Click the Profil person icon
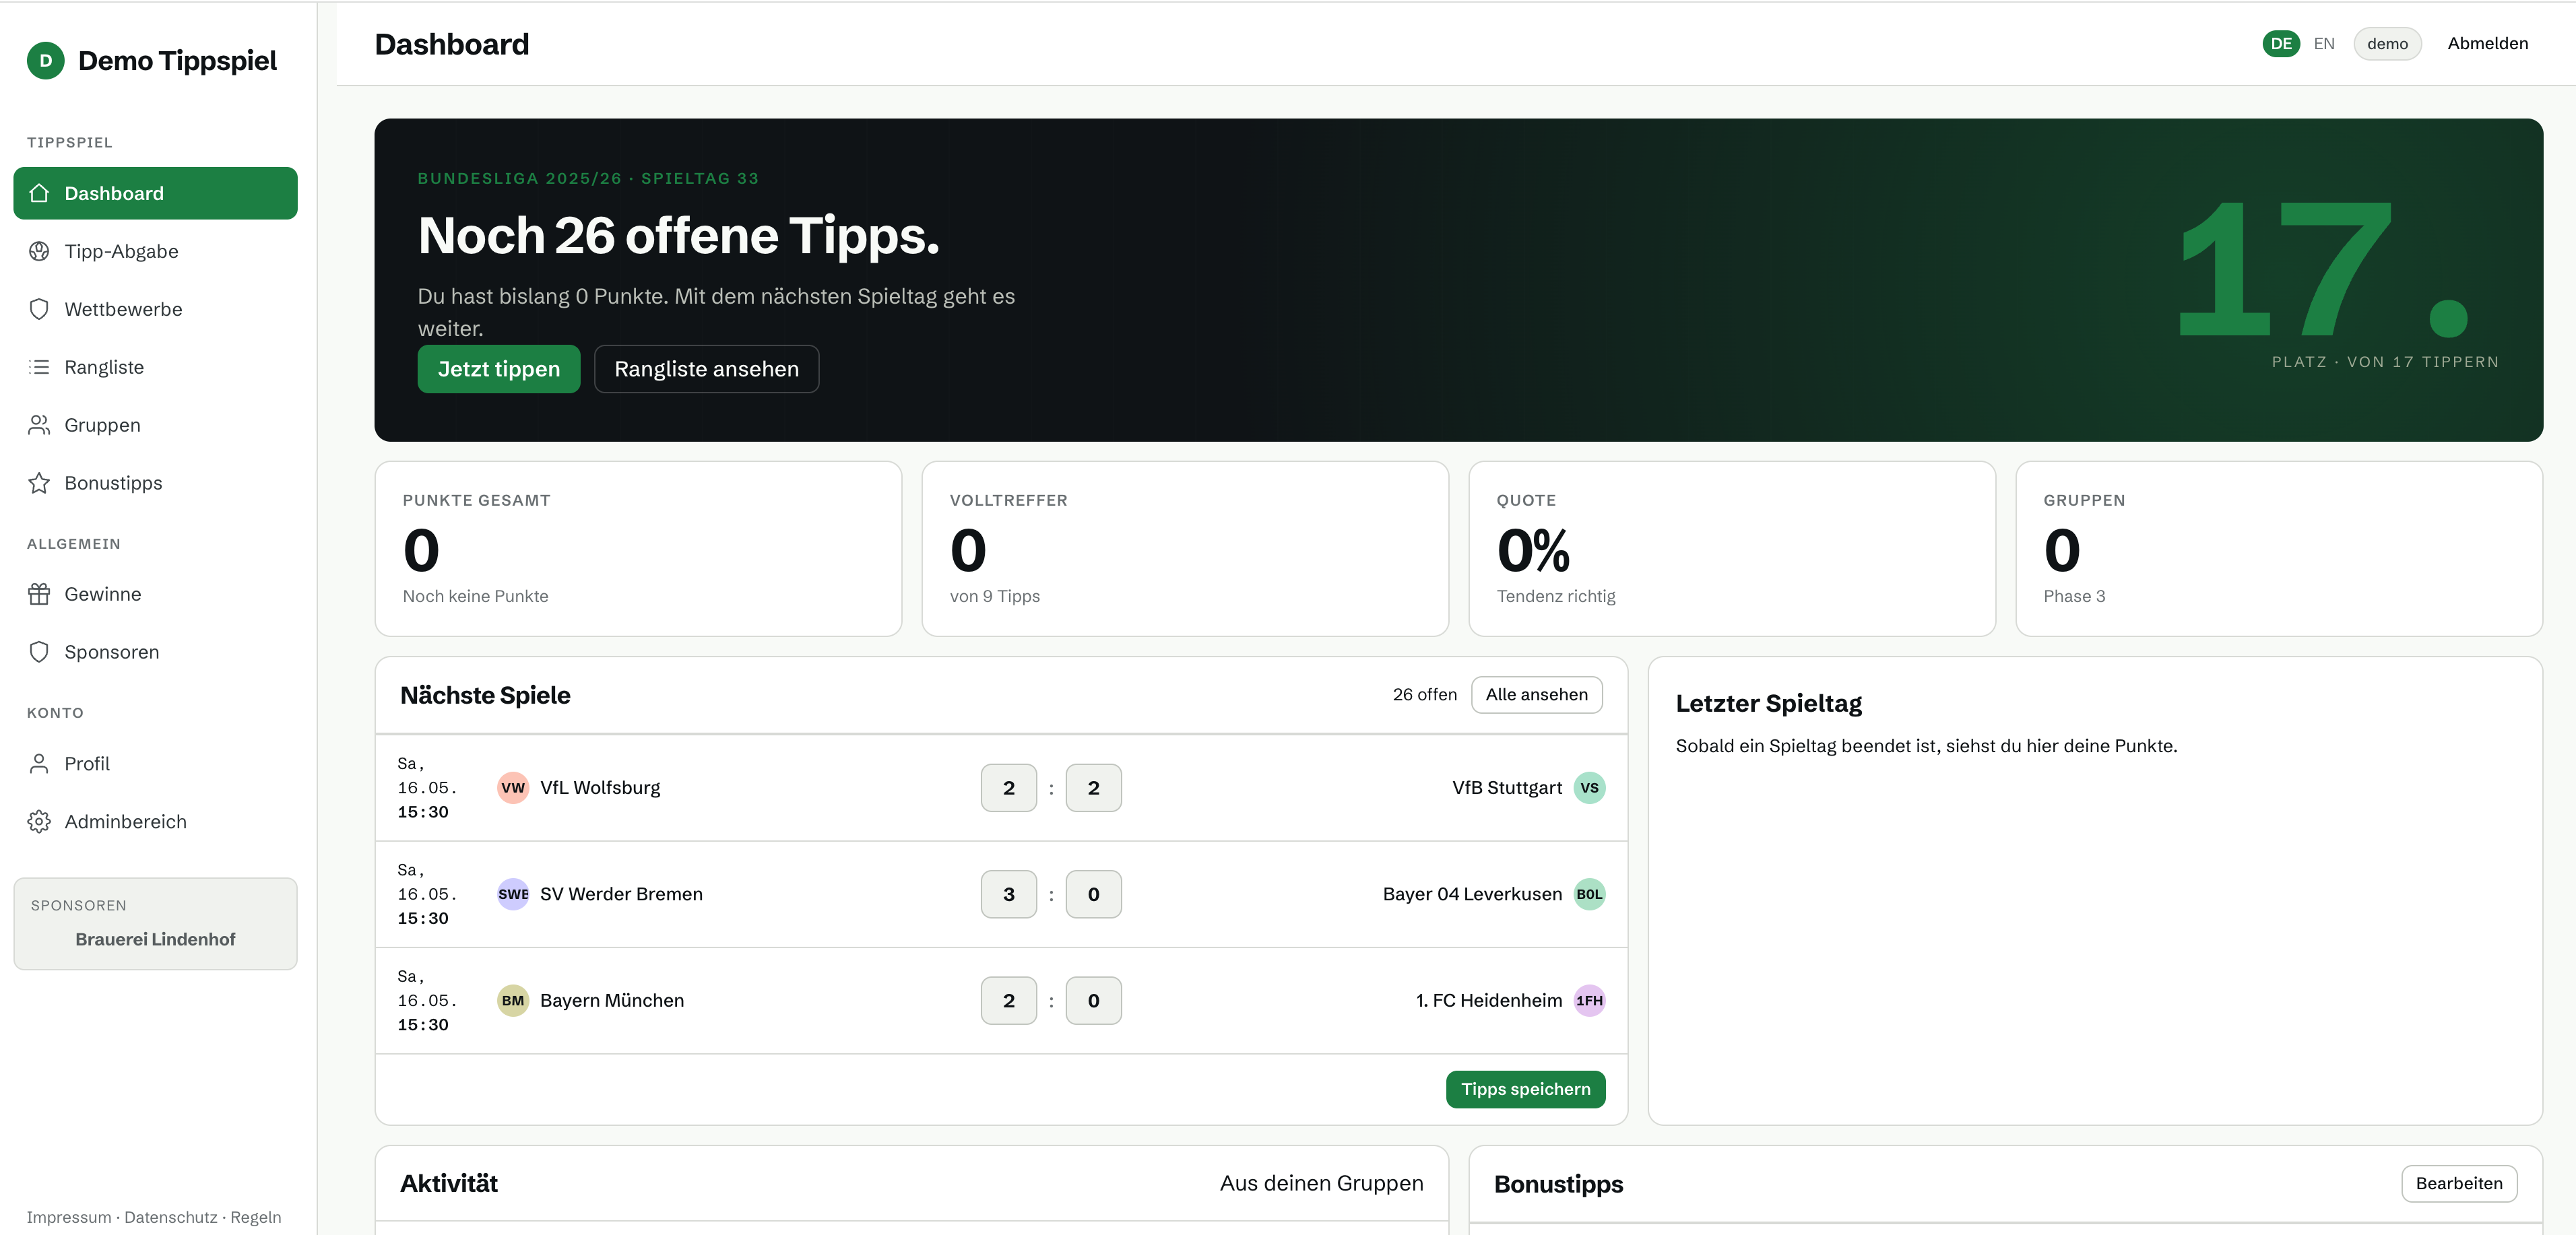Image resolution: width=2576 pixels, height=1235 pixels. point(39,763)
